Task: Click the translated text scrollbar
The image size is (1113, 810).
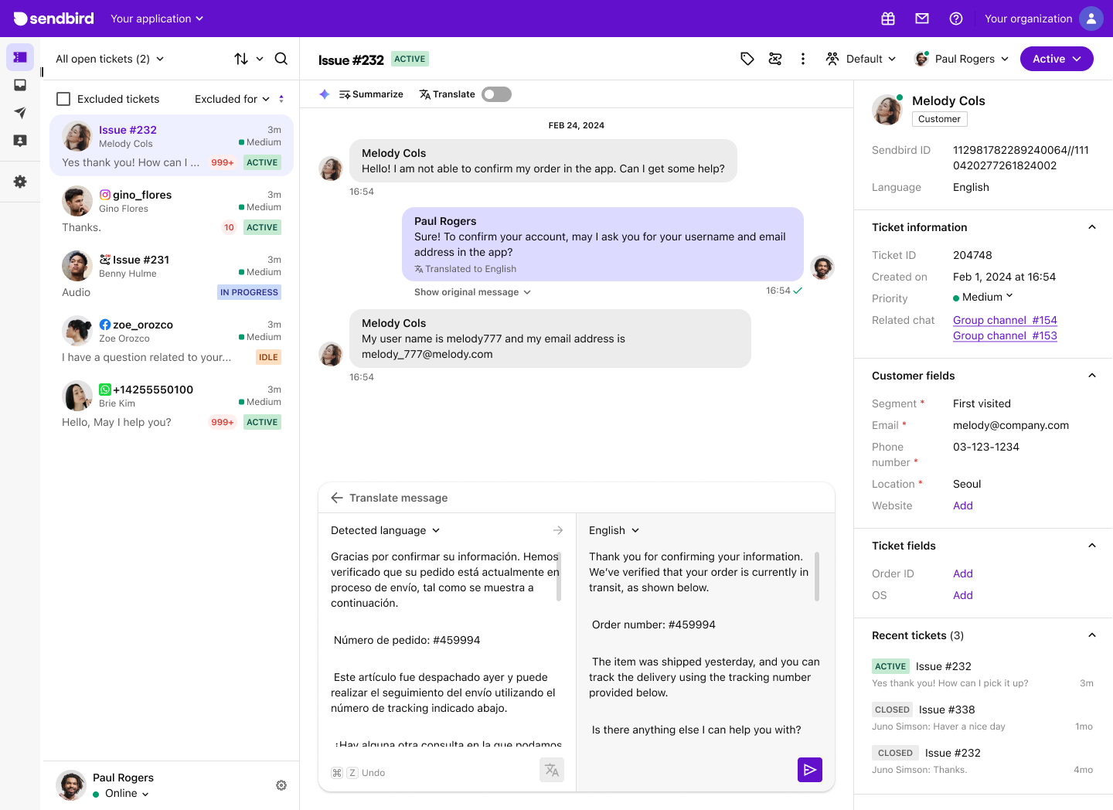Action: (x=817, y=576)
